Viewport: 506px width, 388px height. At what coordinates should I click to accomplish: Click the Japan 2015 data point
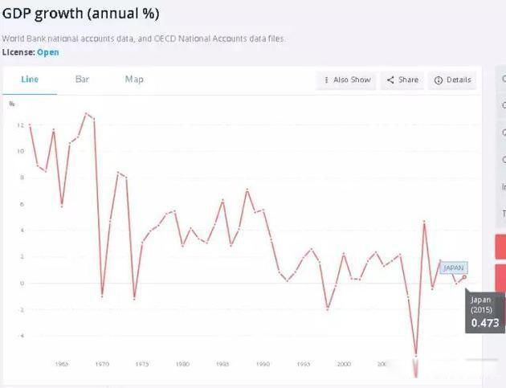[x=464, y=277]
